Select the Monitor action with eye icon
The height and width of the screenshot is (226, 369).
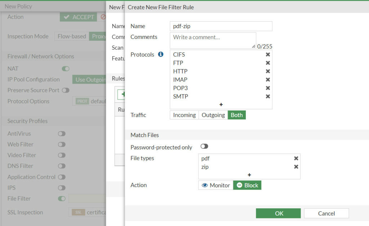pyautogui.click(x=215, y=185)
